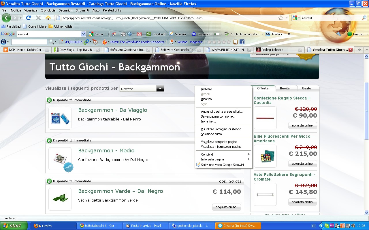The height and width of the screenshot is (230, 369).
Task: Open Segnalibri star in Google toolbar
Action: click(x=194, y=34)
